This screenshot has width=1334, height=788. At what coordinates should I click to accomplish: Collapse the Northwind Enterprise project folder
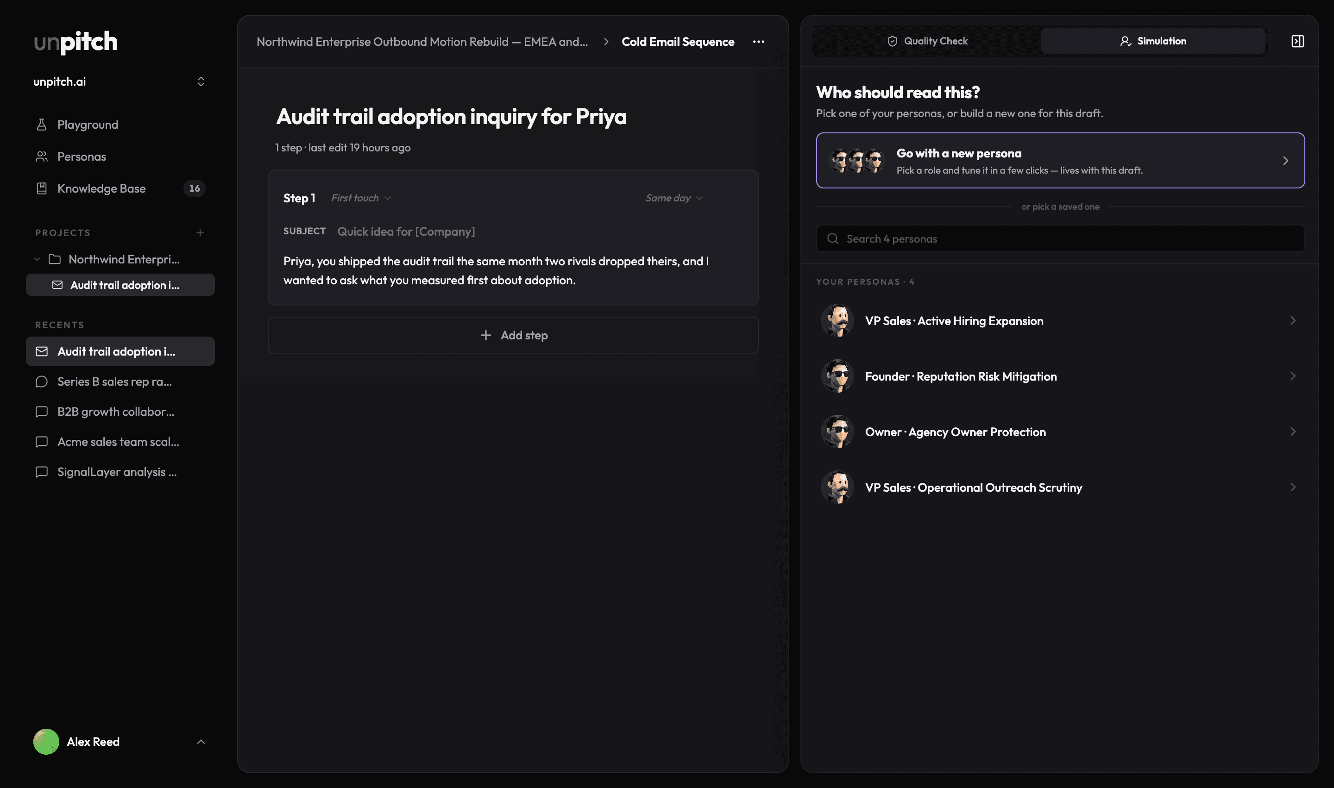click(37, 260)
